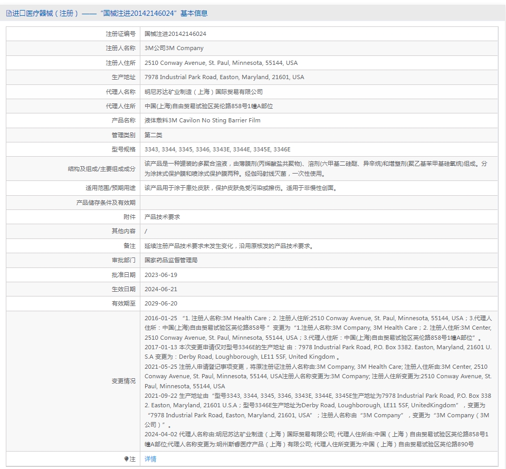Click approving department 国家药品监督管理局
This screenshot has width=506, height=469.
click(x=171, y=260)
